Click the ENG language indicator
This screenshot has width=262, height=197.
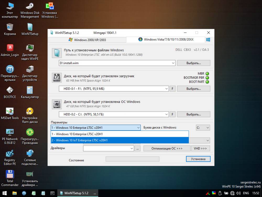click(246, 193)
